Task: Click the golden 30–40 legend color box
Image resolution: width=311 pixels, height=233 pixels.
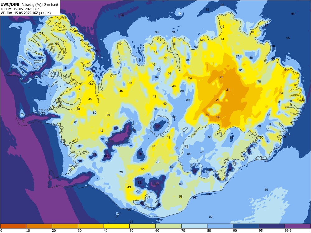Action: [x=91, y=226]
